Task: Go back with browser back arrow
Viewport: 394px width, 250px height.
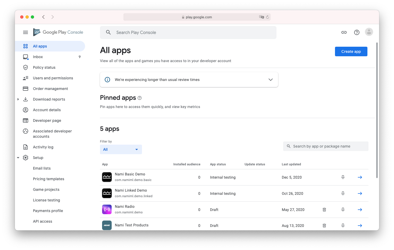Action: (43, 17)
